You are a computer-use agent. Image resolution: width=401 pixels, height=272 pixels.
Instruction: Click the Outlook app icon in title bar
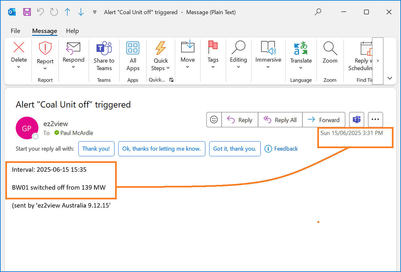12,12
